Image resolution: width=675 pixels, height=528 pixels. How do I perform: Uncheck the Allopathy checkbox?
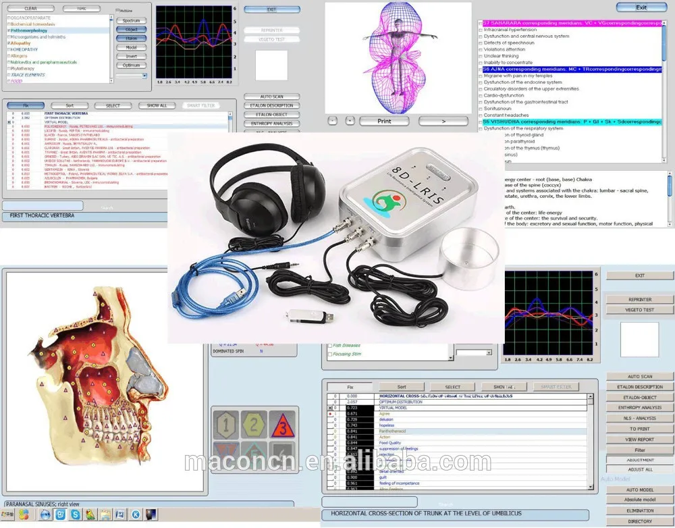pos(9,43)
